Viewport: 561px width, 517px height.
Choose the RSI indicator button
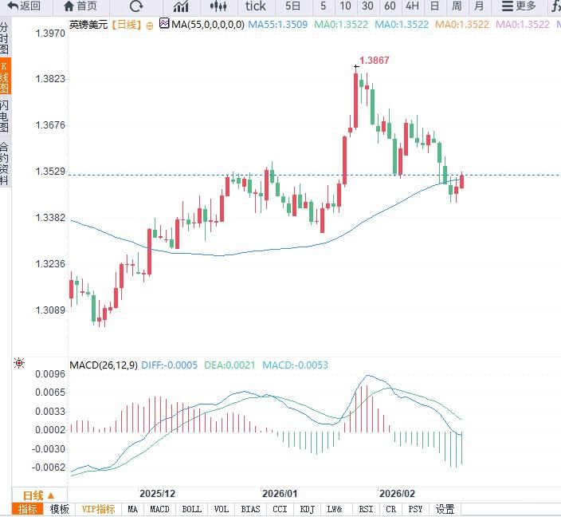coord(366,509)
